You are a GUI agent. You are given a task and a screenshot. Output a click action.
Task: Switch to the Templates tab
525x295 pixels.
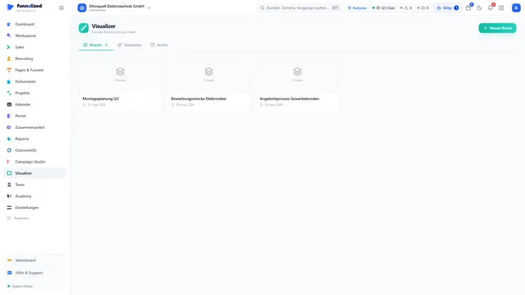click(x=130, y=45)
